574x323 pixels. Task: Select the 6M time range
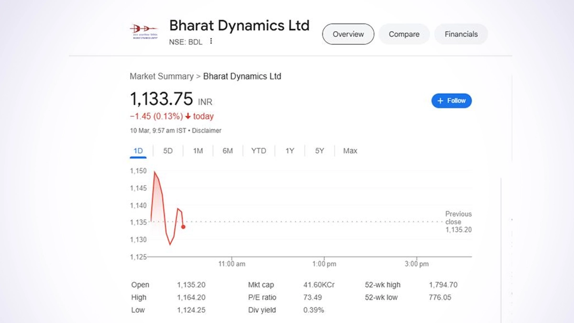228,151
